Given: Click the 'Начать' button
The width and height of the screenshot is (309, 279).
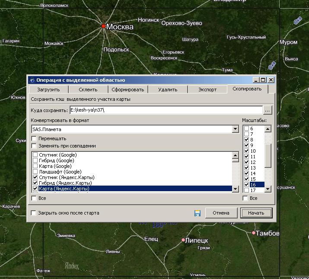Looking at the screenshot, I should [x=256, y=213].
